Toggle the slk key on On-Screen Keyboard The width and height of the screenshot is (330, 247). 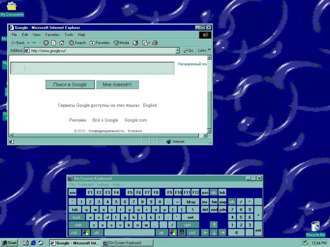[213, 192]
